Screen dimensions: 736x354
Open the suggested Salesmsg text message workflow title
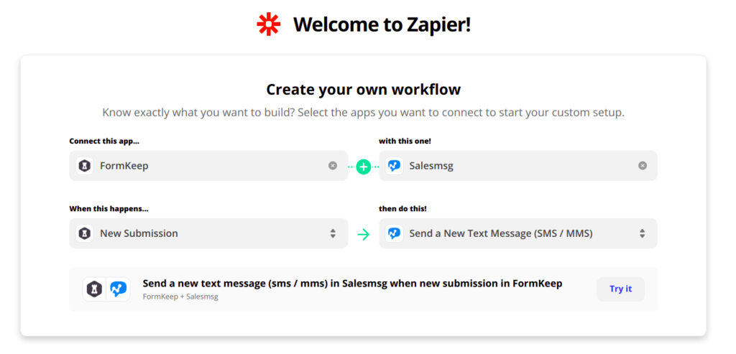[352, 284]
